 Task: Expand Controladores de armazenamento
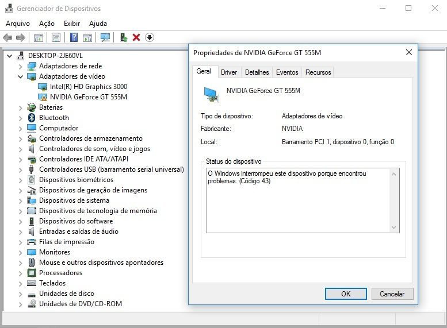pos(21,138)
